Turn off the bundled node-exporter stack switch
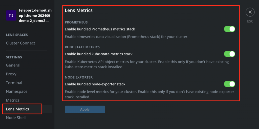The height and width of the screenshot is (129, 259). coord(229,84)
